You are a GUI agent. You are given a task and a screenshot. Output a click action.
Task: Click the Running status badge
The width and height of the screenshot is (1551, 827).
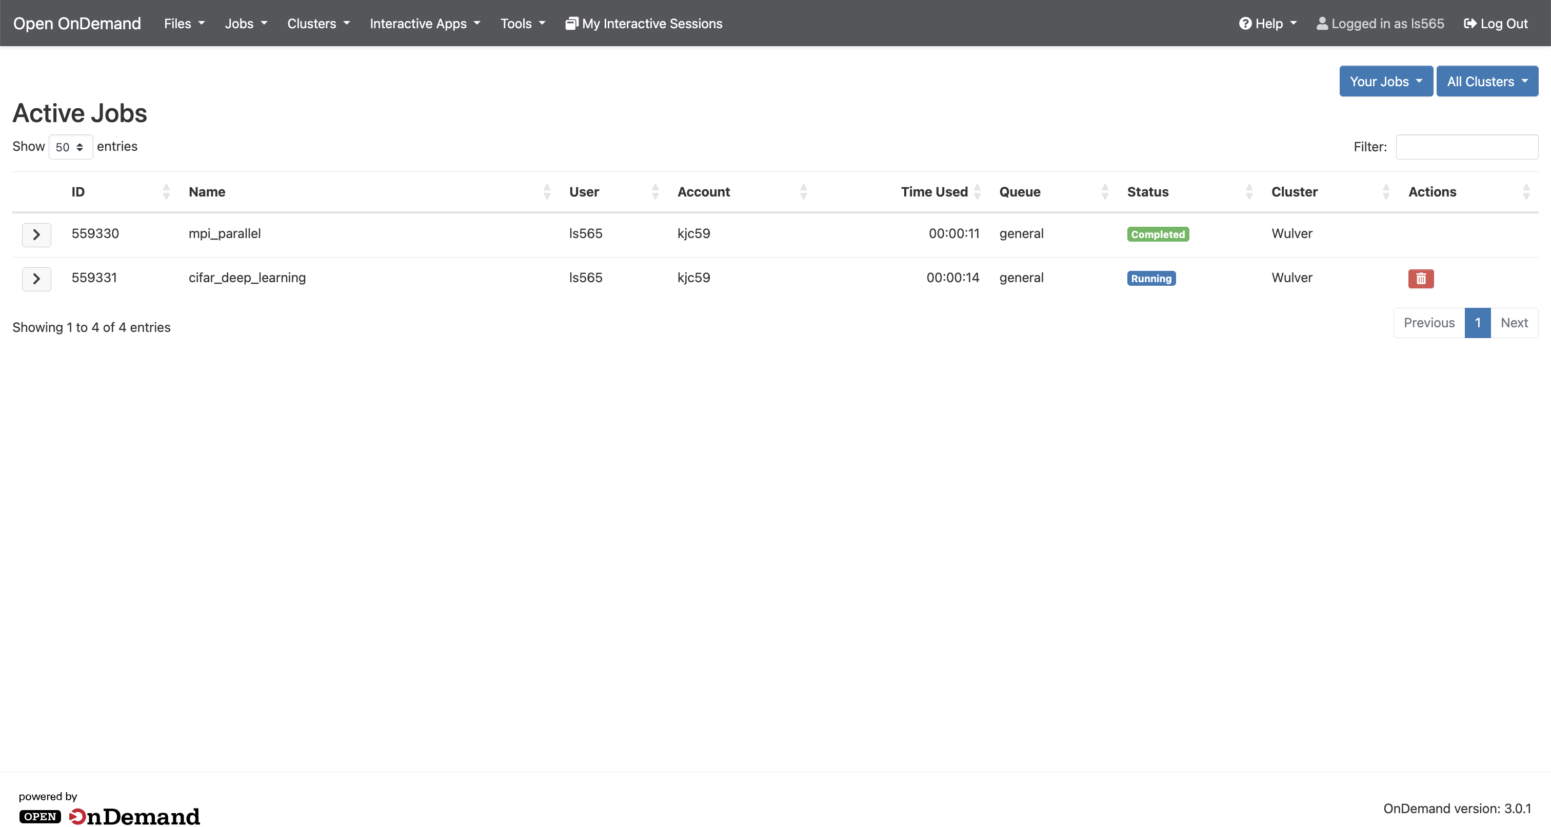coord(1151,278)
